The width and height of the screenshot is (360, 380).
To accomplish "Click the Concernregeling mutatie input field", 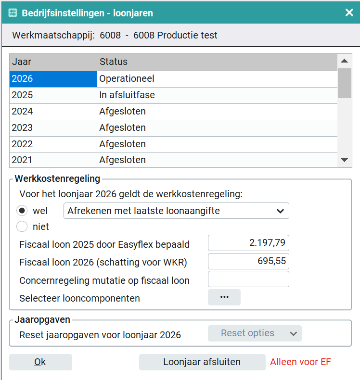I will click(x=248, y=279).
